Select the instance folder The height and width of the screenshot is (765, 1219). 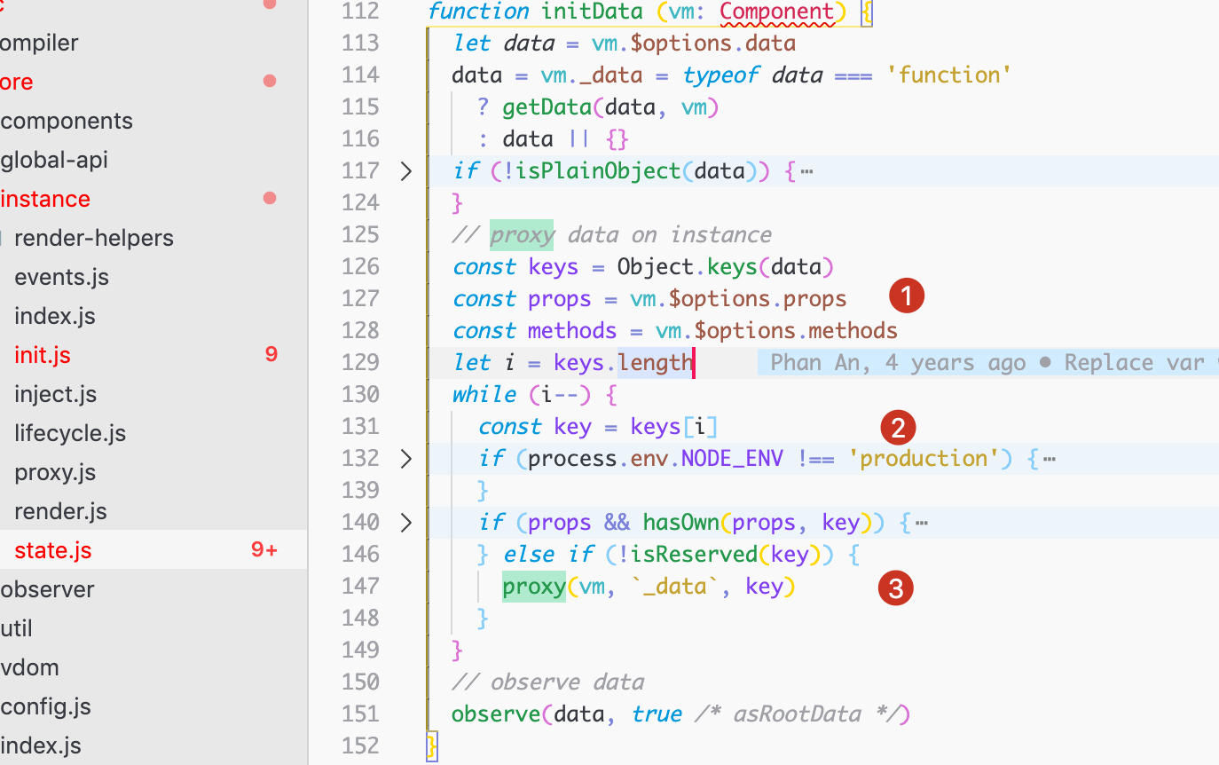tap(45, 199)
